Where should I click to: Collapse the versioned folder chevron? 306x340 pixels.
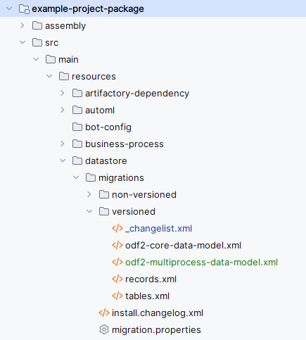[x=89, y=211]
